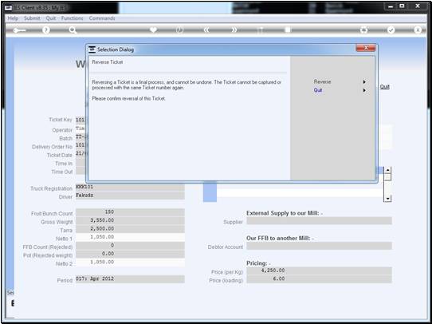Click the arrow next to dialog Quit

click(364, 90)
